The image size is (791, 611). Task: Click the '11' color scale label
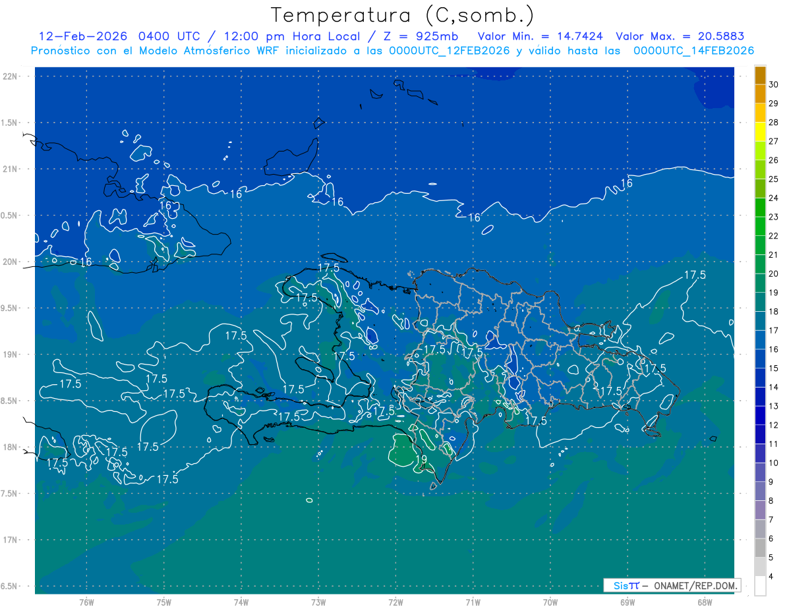tap(774, 444)
